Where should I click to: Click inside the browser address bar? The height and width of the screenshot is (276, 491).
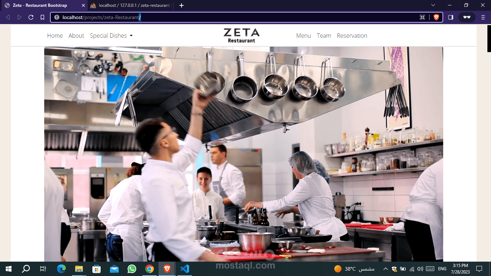tap(216, 17)
